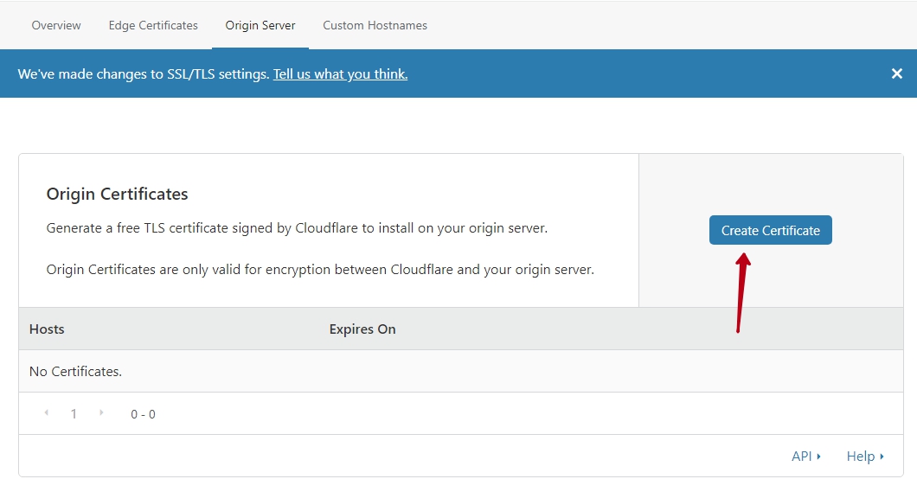Select page number 1 in pagination
Viewport: 917px width, 479px height.
(74, 414)
